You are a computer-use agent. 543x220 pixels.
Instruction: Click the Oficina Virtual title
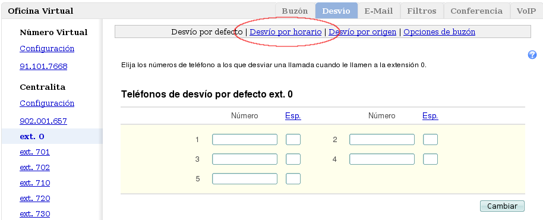(x=40, y=11)
